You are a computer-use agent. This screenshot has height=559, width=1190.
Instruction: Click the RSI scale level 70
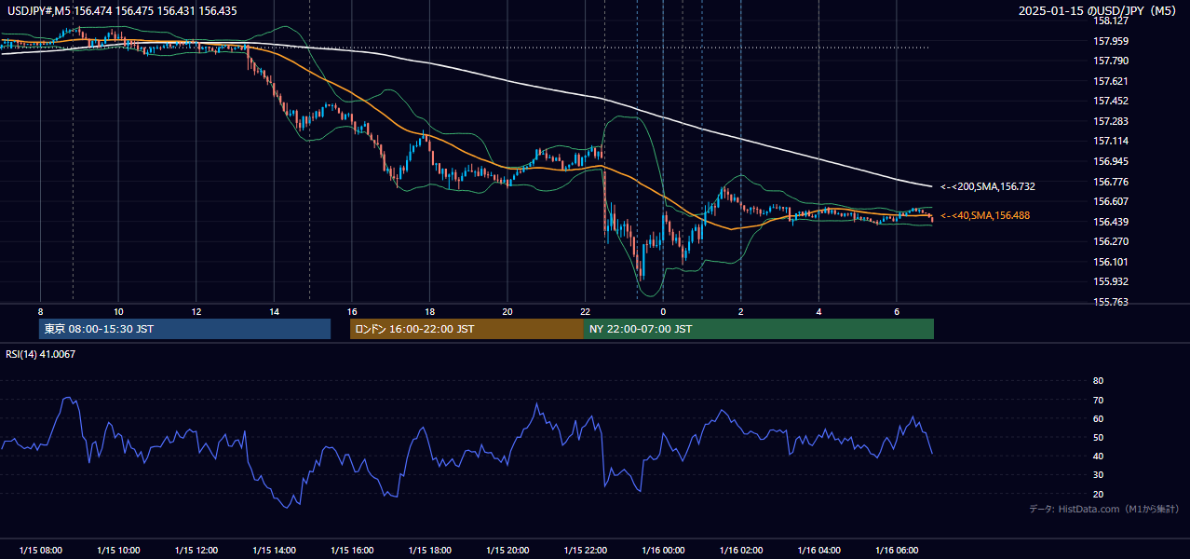tap(1099, 400)
